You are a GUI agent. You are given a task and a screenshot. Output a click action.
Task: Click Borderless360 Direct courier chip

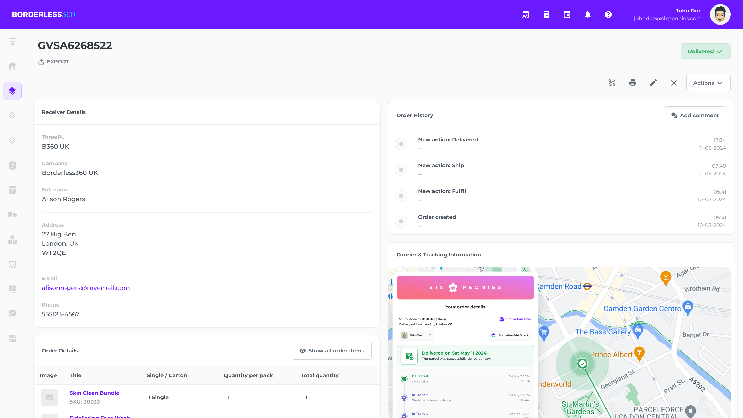(510, 335)
